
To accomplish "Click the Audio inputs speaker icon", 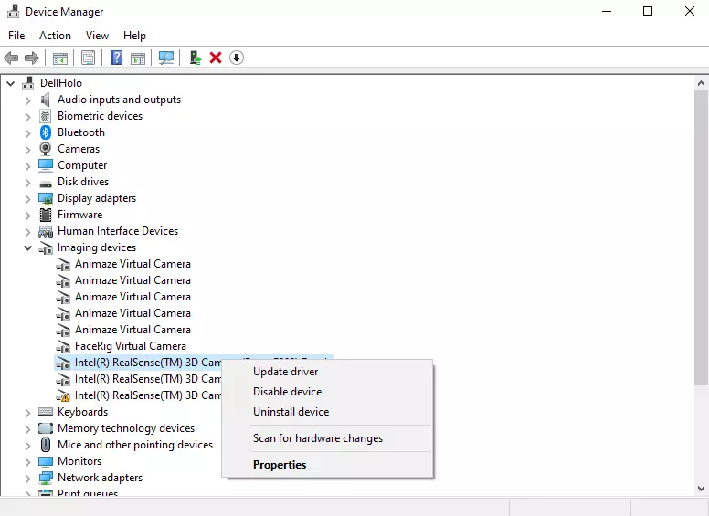I will pyautogui.click(x=45, y=100).
